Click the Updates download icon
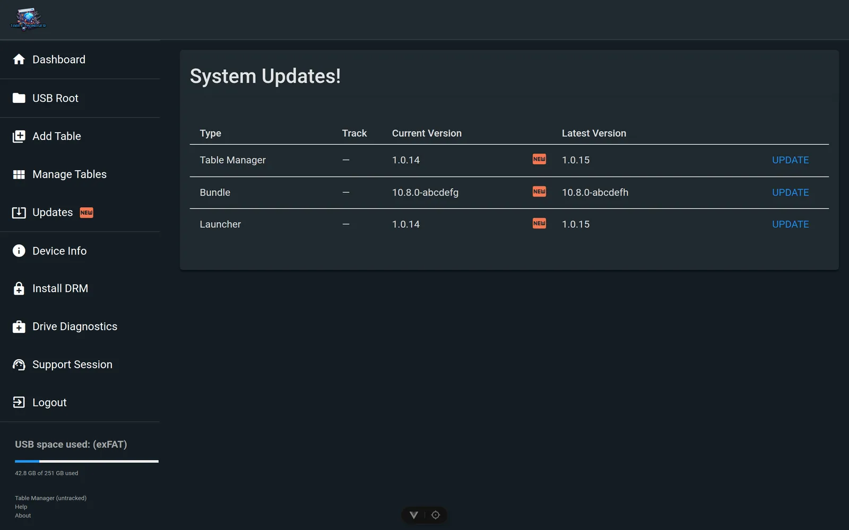This screenshot has height=530, width=849. click(x=19, y=213)
